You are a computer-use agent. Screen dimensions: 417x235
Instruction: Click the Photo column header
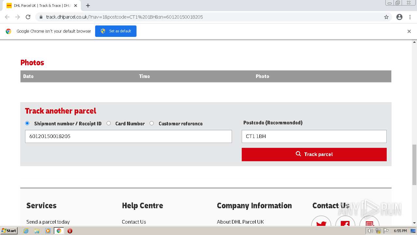tap(262, 76)
